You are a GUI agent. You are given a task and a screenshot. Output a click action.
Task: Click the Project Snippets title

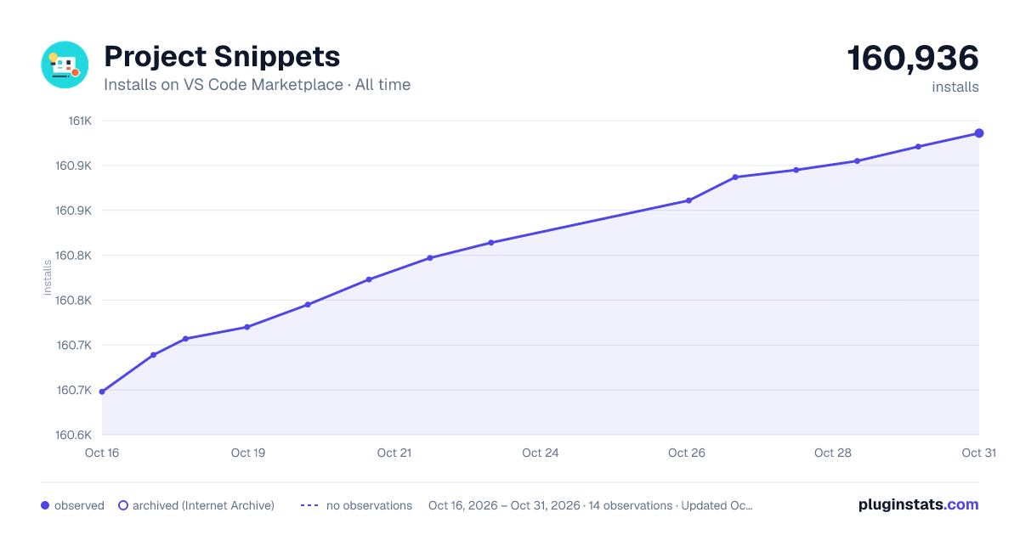[222, 57]
